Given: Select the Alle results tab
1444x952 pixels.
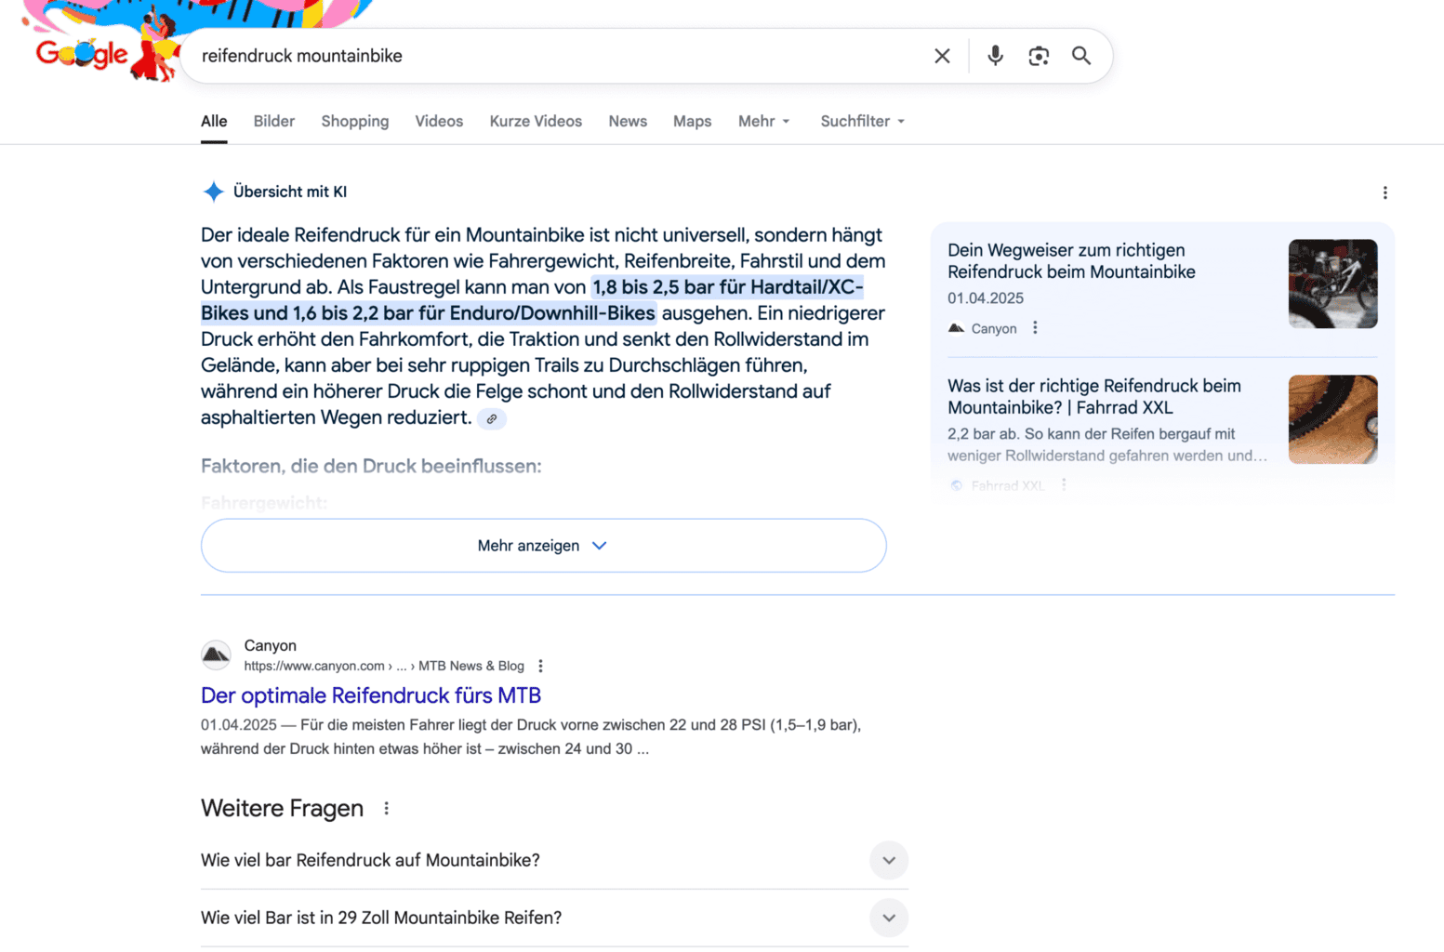Looking at the screenshot, I should pos(214,122).
